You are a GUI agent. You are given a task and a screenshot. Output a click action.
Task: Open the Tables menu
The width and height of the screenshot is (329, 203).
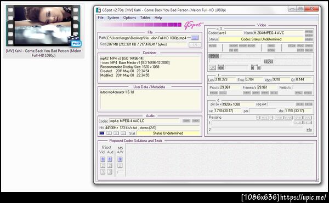(145, 18)
